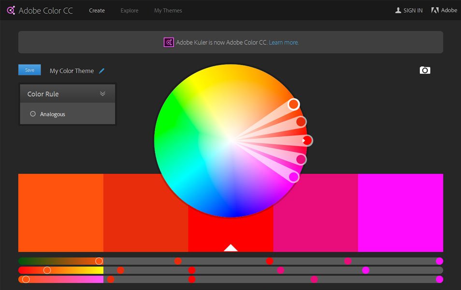
Task: Expand the Color Rule chevron
Action: point(102,94)
